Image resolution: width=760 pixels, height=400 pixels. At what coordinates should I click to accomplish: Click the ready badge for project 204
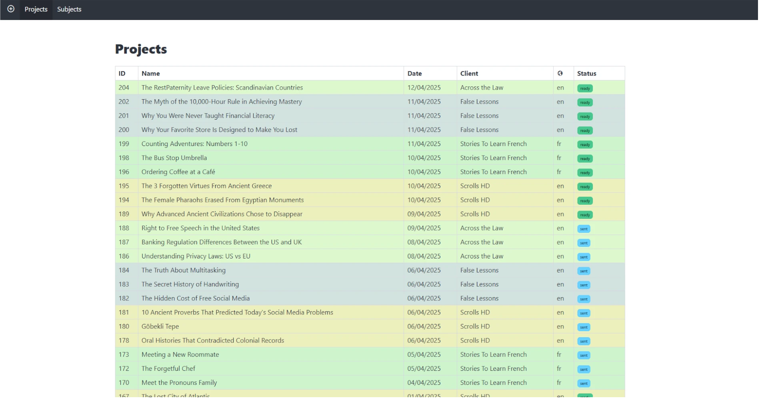[x=585, y=88]
